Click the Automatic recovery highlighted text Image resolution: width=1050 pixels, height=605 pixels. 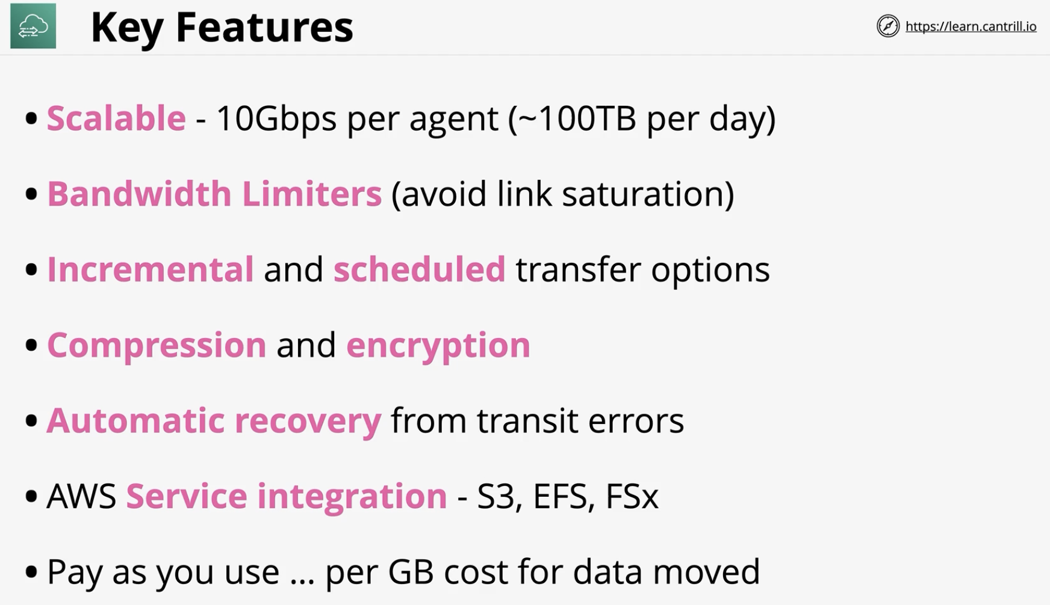214,420
